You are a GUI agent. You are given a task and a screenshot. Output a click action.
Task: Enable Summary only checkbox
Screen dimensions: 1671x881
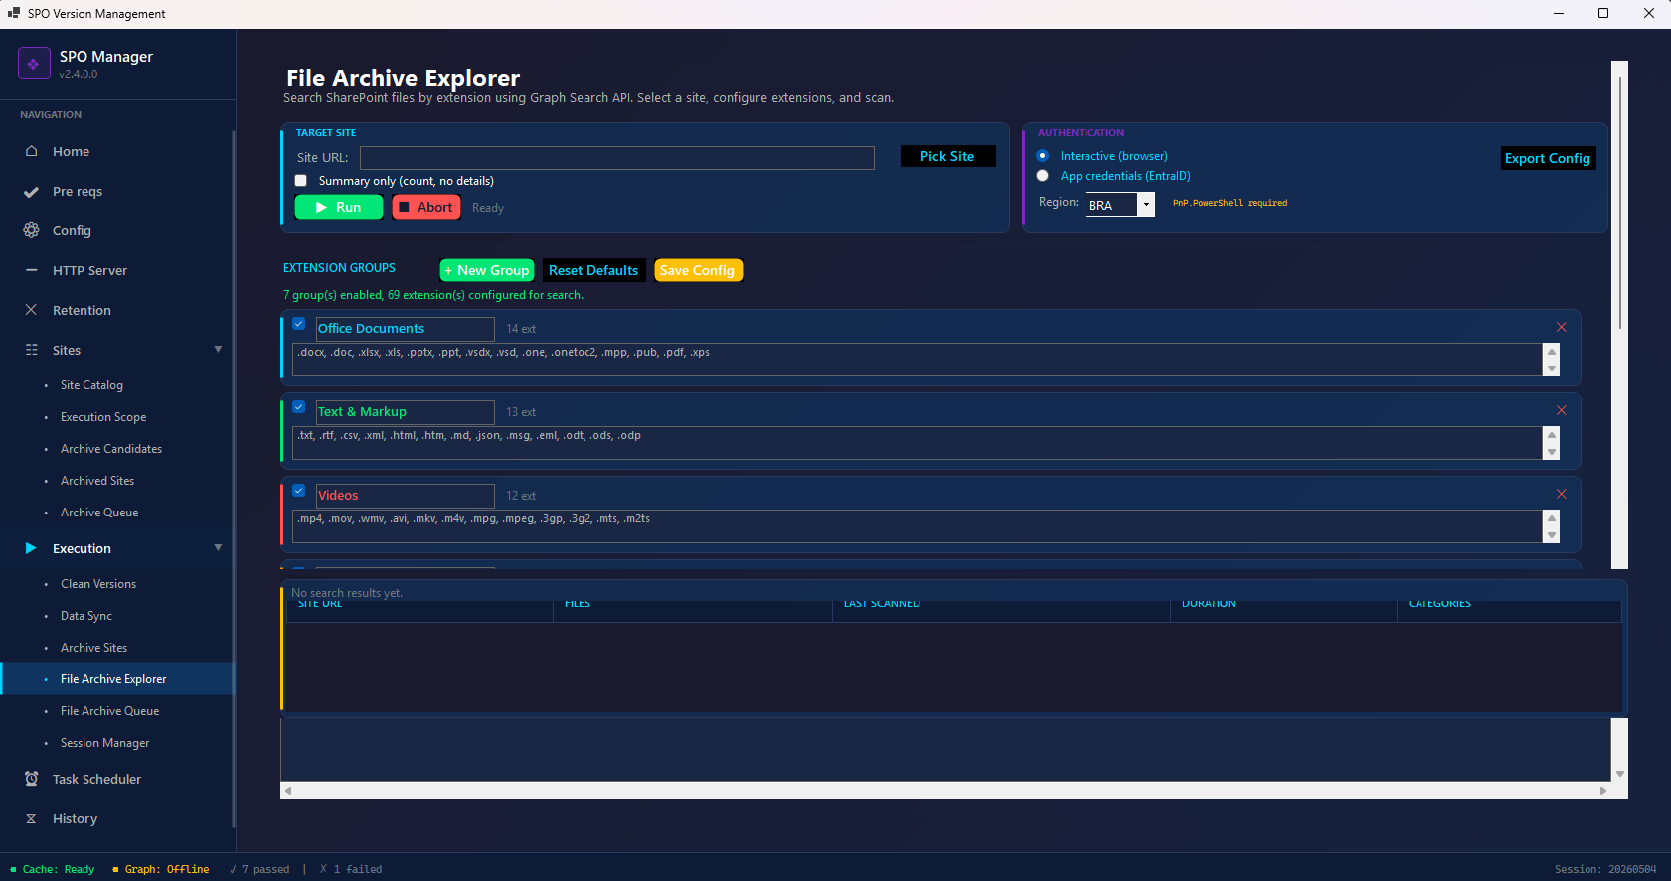click(301, 181)
